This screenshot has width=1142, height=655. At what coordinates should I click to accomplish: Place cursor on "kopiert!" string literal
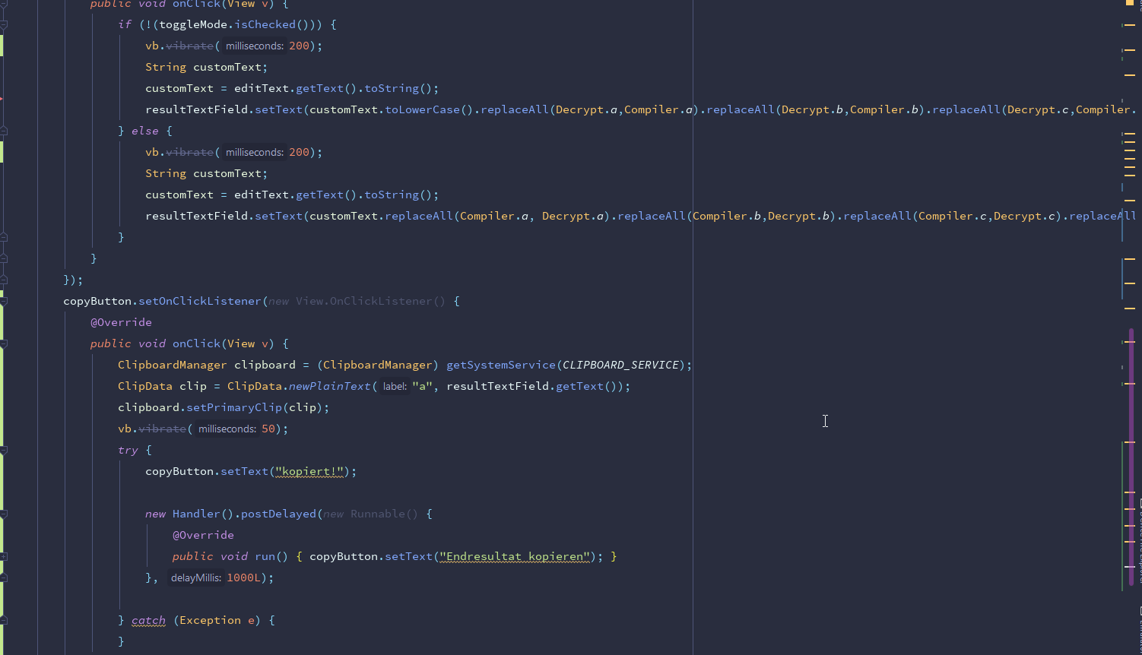pos(309,471)
